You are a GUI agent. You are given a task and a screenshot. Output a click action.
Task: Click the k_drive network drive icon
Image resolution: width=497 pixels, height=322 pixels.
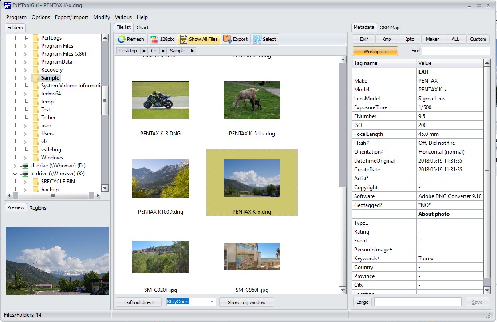click(25, 174)
